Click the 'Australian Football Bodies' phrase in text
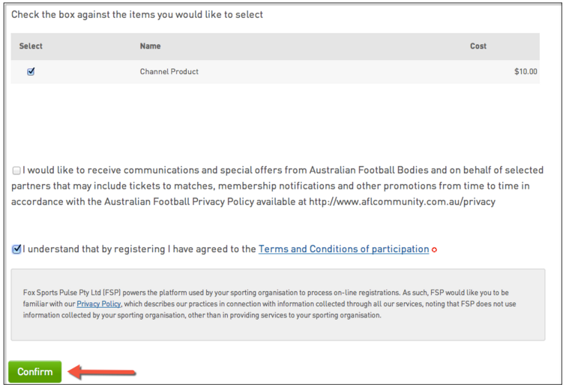This screenshot has width=566, height=387. click(369, 170)
